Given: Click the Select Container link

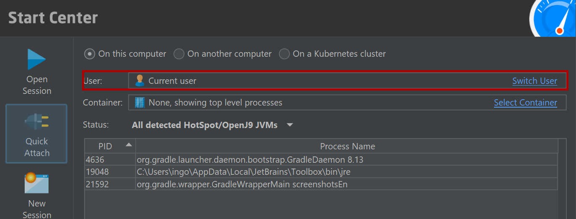Looking at the screenshot, I should tap(525, 103).
